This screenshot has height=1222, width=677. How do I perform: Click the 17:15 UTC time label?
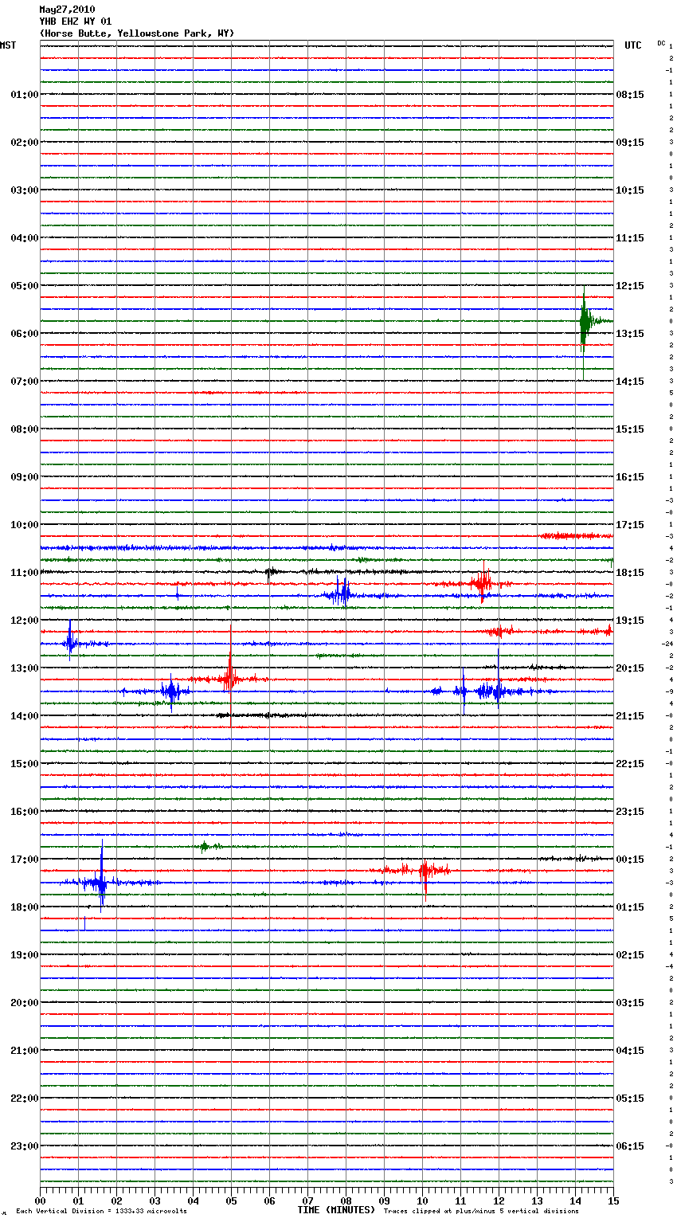630,525
